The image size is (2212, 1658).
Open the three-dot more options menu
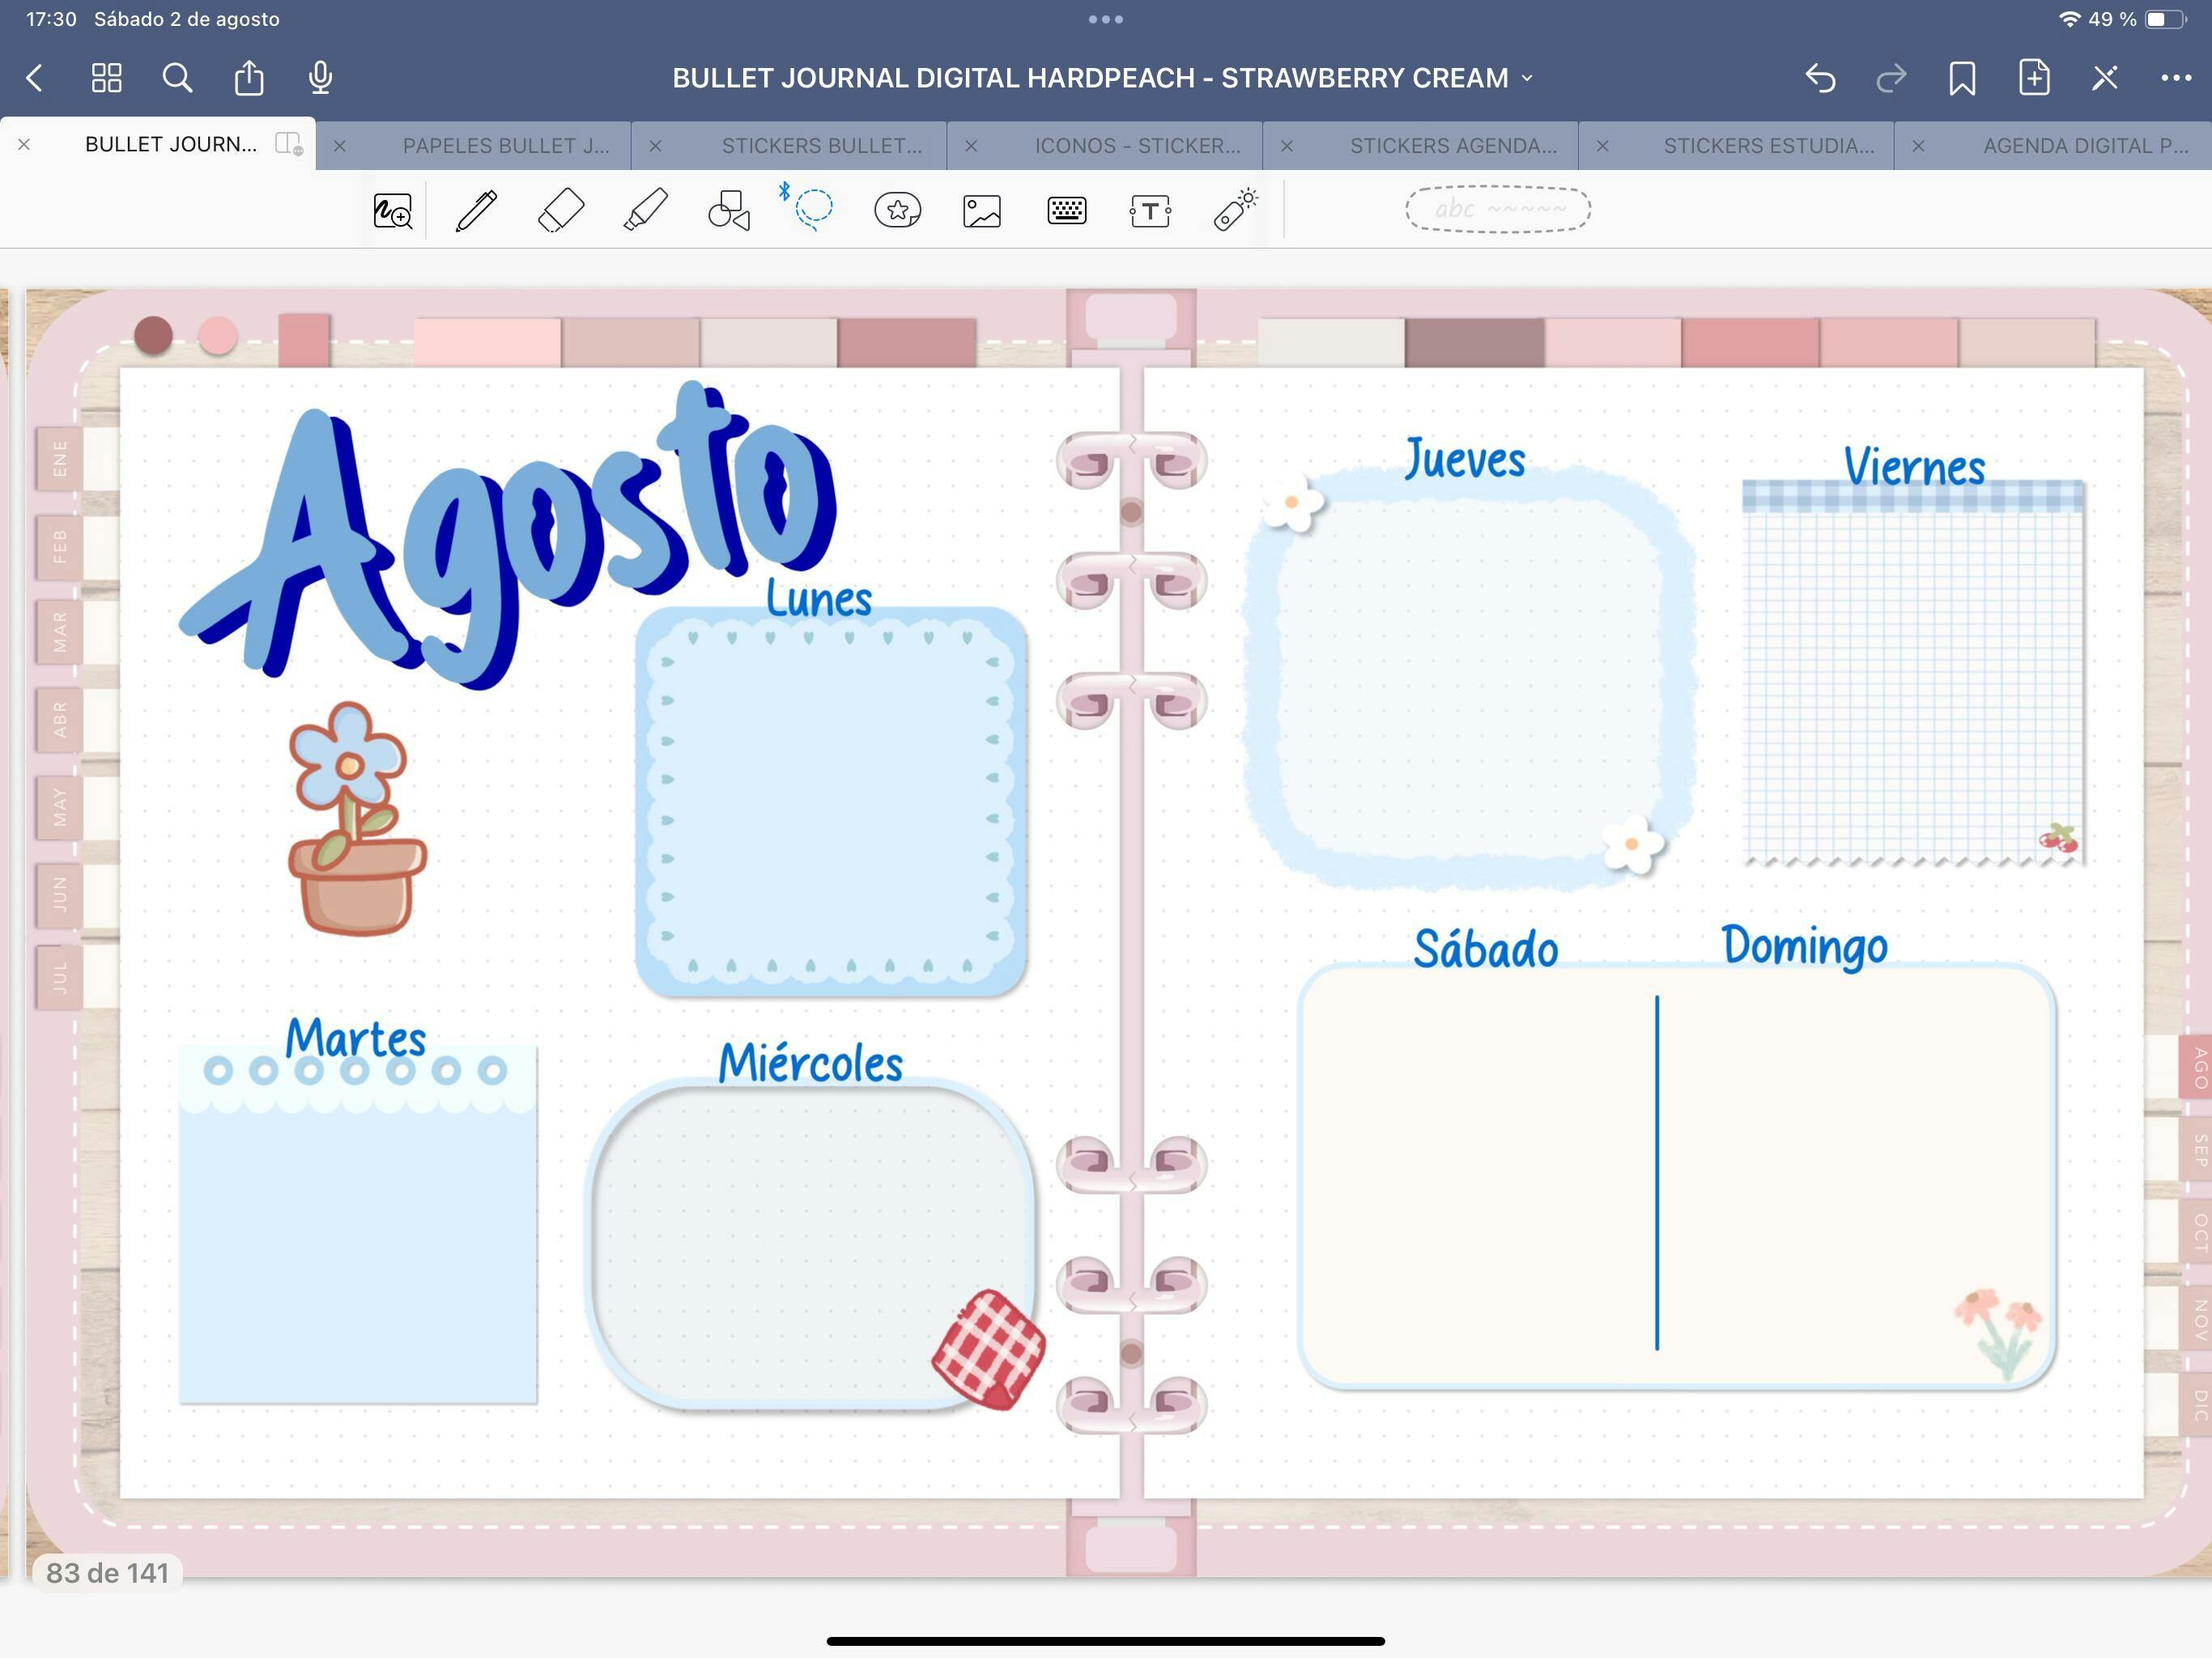click(x=2175, y=78)
